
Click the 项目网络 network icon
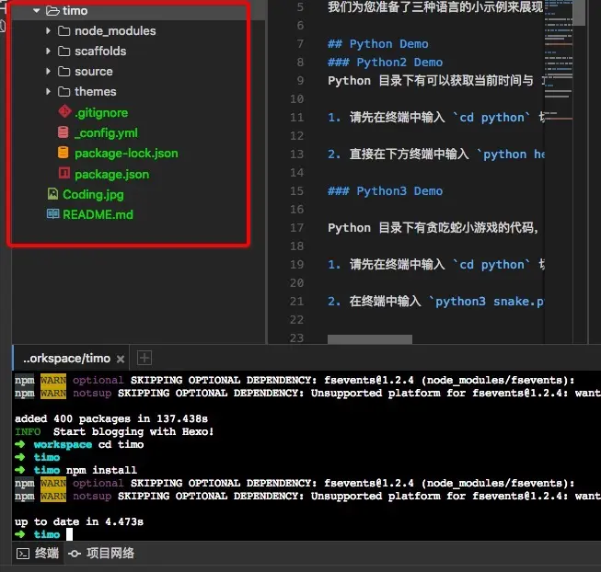click(75, 554)
